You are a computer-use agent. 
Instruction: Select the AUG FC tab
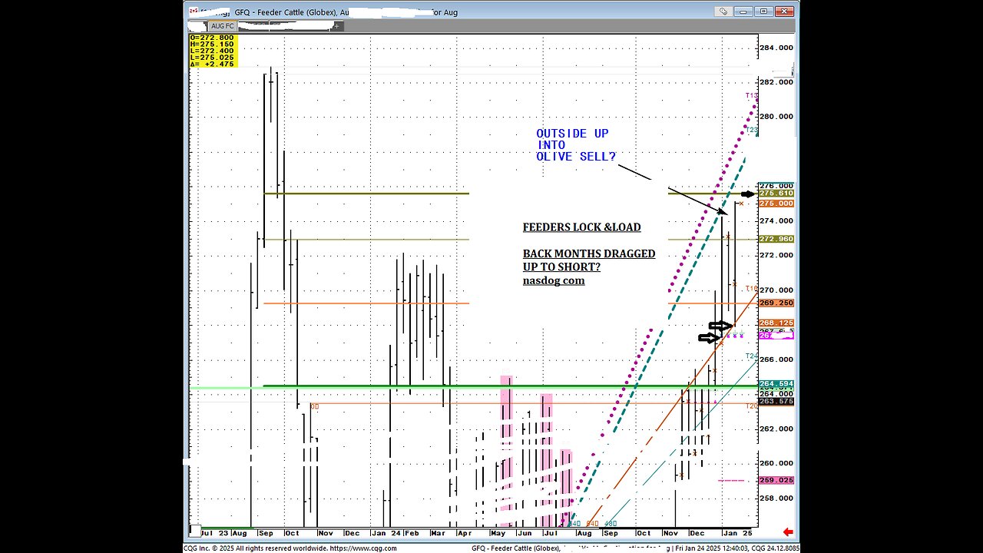pos(223,25)
